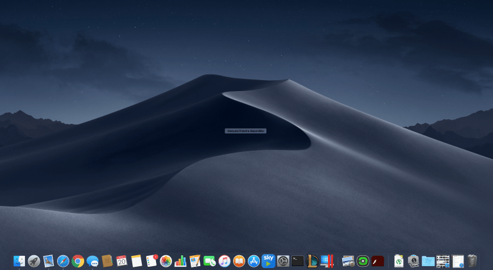Open Preview photo with loupe icon
This screenshot has width=493, height=270.
coord(348,261)
